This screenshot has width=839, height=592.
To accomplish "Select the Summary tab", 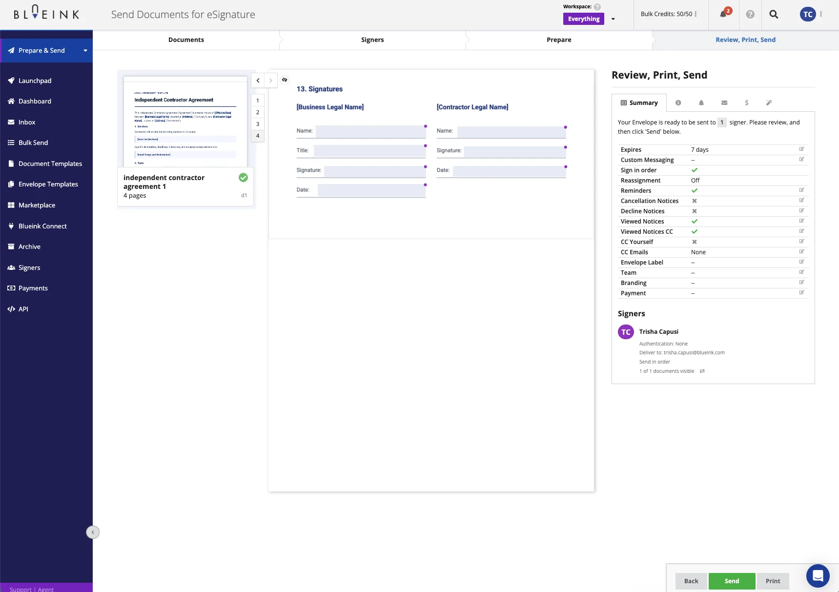I will pyautogui.click(x=639, y=103).
